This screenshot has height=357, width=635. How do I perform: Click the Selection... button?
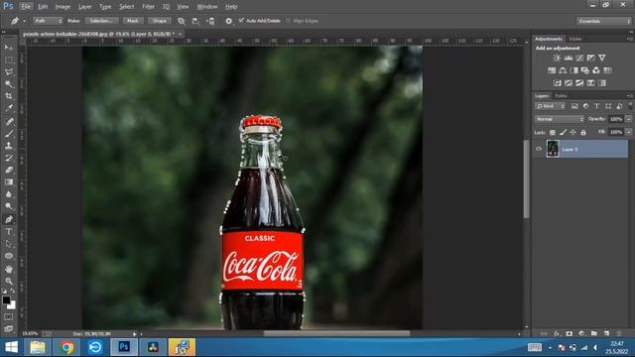[101, 21]
